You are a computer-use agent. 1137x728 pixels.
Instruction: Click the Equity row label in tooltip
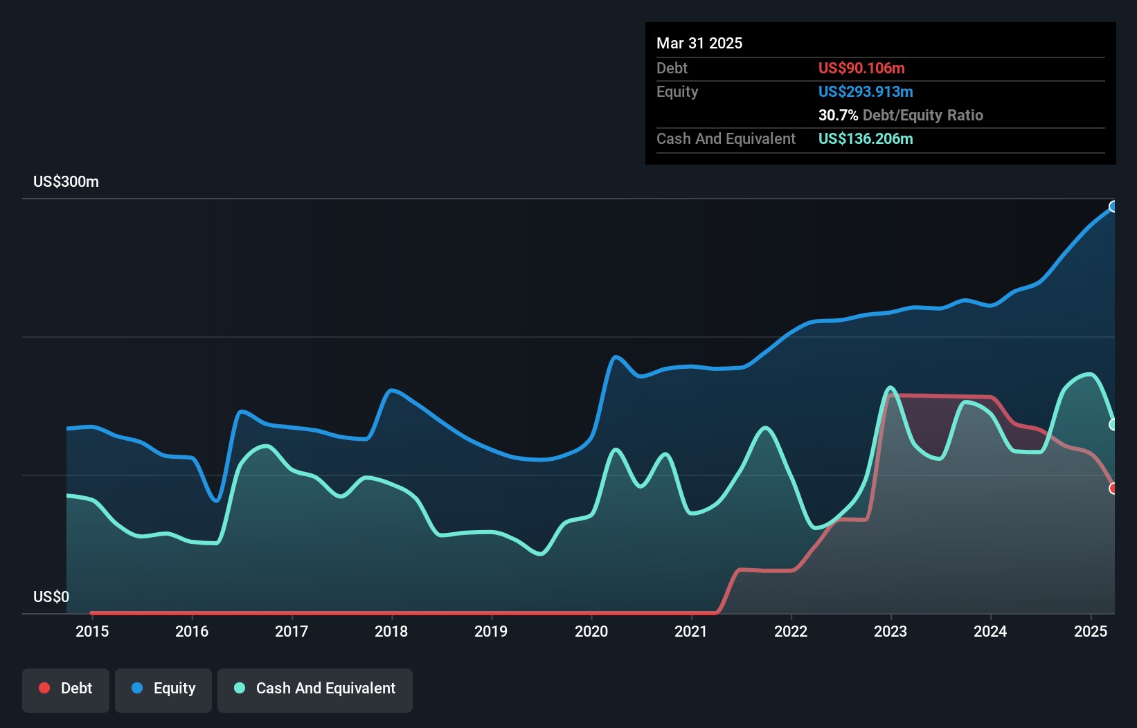[677, 91]
